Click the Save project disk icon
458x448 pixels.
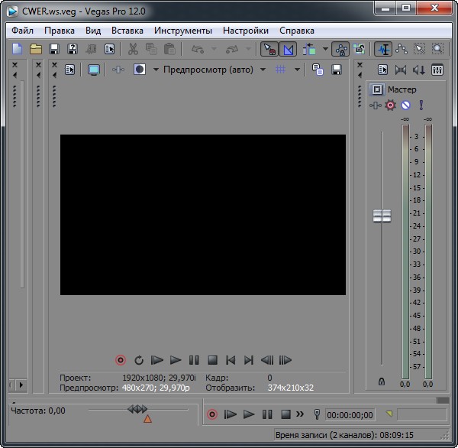click(54, 49)
